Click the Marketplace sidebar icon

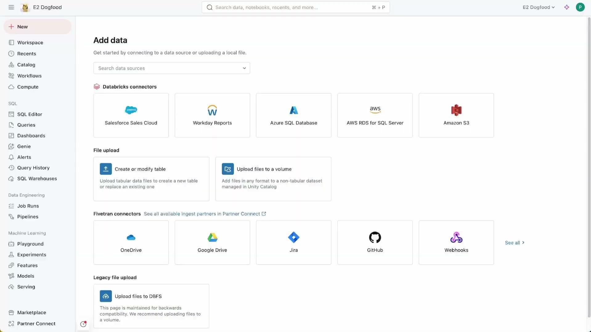click(x=11, y=312)
